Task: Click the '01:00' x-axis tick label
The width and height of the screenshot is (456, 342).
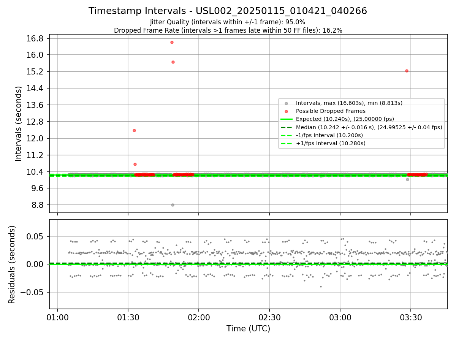Action: (57, 318)
